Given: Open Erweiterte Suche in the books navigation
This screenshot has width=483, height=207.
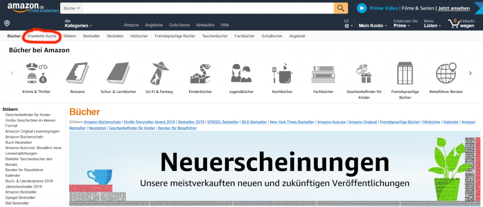Looking at the screenshot, I should 42,36.
